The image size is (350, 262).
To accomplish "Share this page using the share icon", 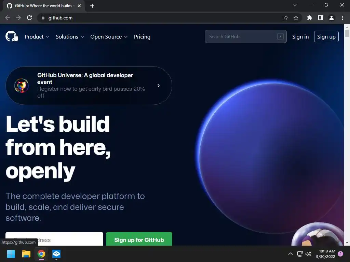I will click(285, 18).
